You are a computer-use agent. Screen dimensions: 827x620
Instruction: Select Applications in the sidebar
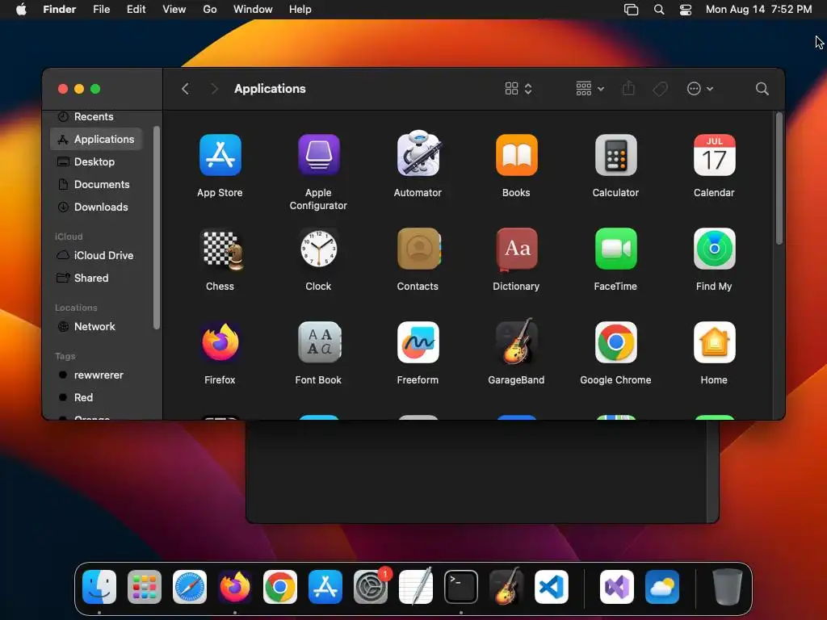point(97,139)
